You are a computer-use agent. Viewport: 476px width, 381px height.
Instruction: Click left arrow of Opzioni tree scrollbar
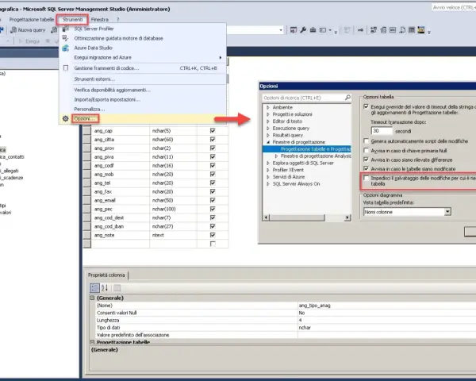[266, 217]
